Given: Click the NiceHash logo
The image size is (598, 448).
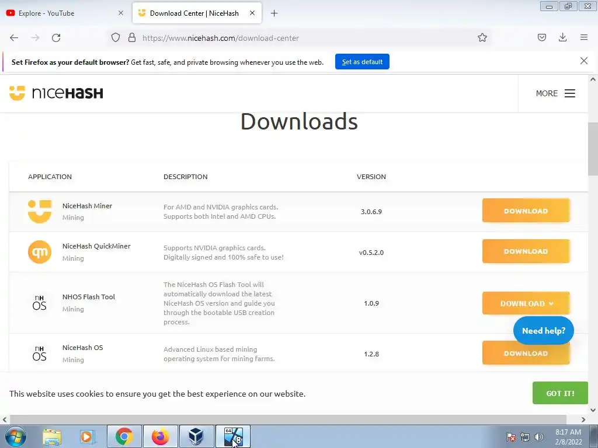Looking at the screenshot, I should click(56, 93).
